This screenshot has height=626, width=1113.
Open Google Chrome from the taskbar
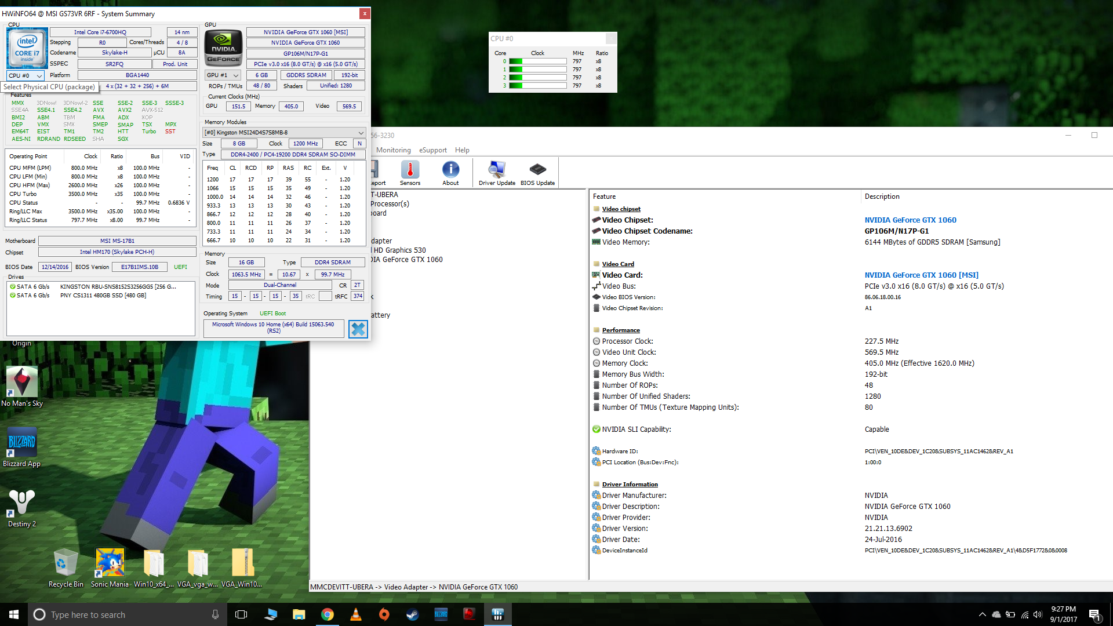[x=327, y=614]
